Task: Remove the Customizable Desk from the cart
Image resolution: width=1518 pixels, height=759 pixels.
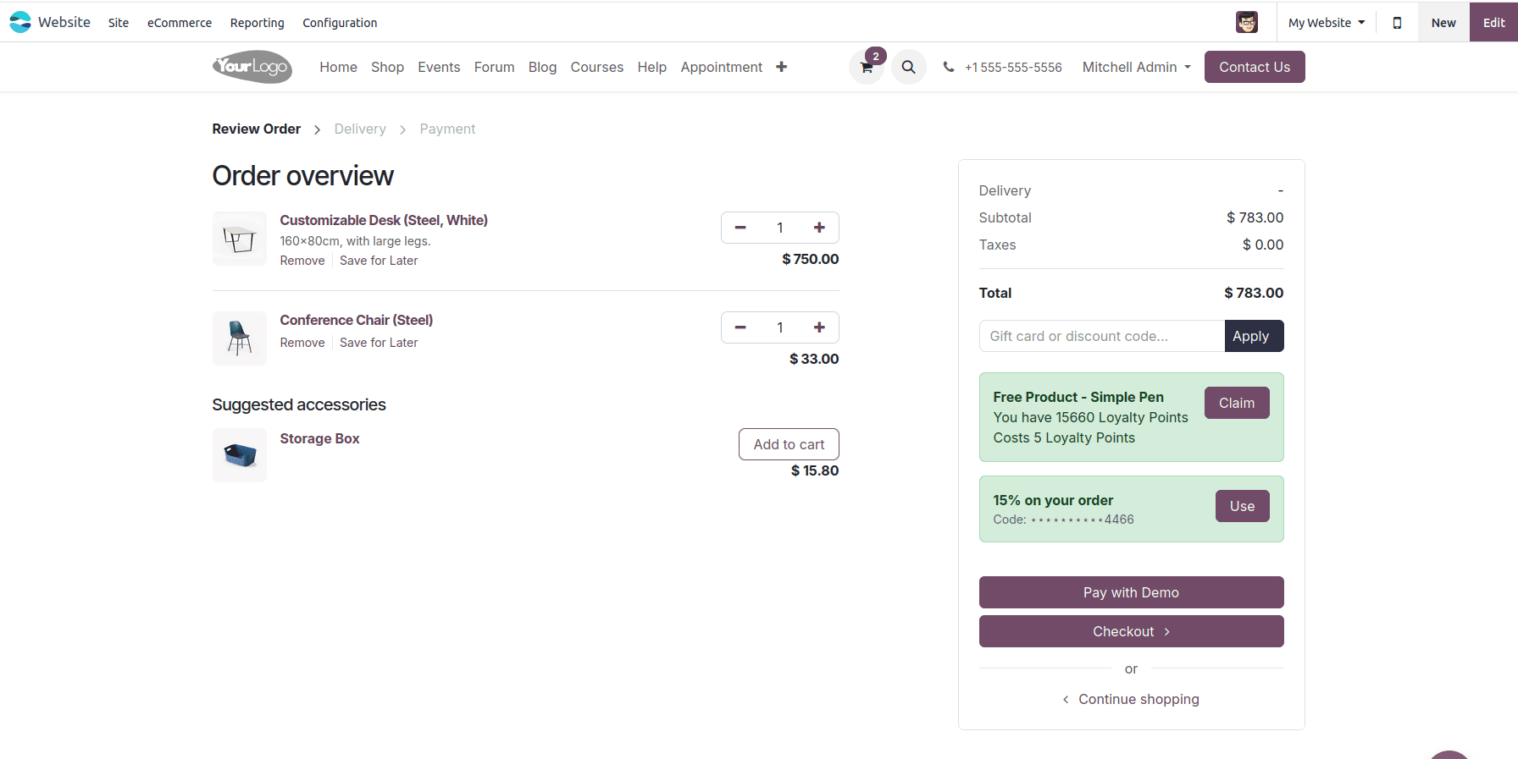Action: pos(302,260)
